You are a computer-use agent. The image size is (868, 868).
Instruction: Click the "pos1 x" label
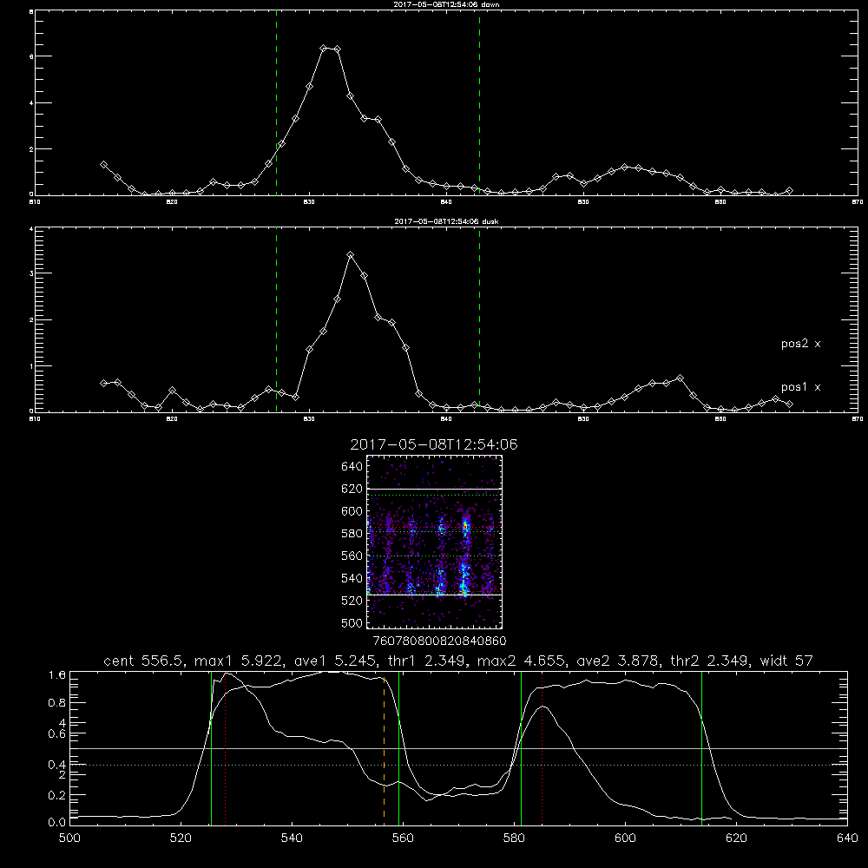click(x=800, y=387)
